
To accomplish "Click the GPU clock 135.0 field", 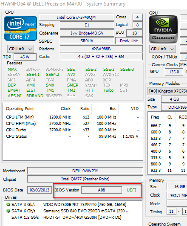I will click(x=174, y=72).
